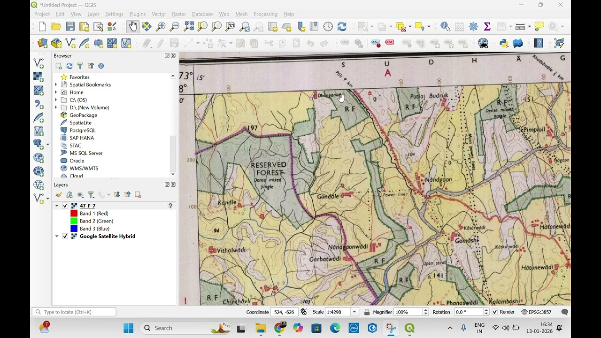
Task: Open the Plugins menu
Action: tap(137, 14)
